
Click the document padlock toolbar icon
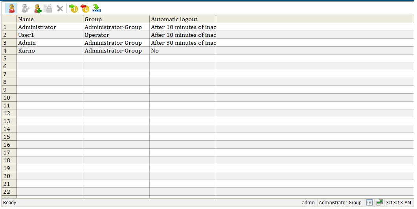[48, 8]
